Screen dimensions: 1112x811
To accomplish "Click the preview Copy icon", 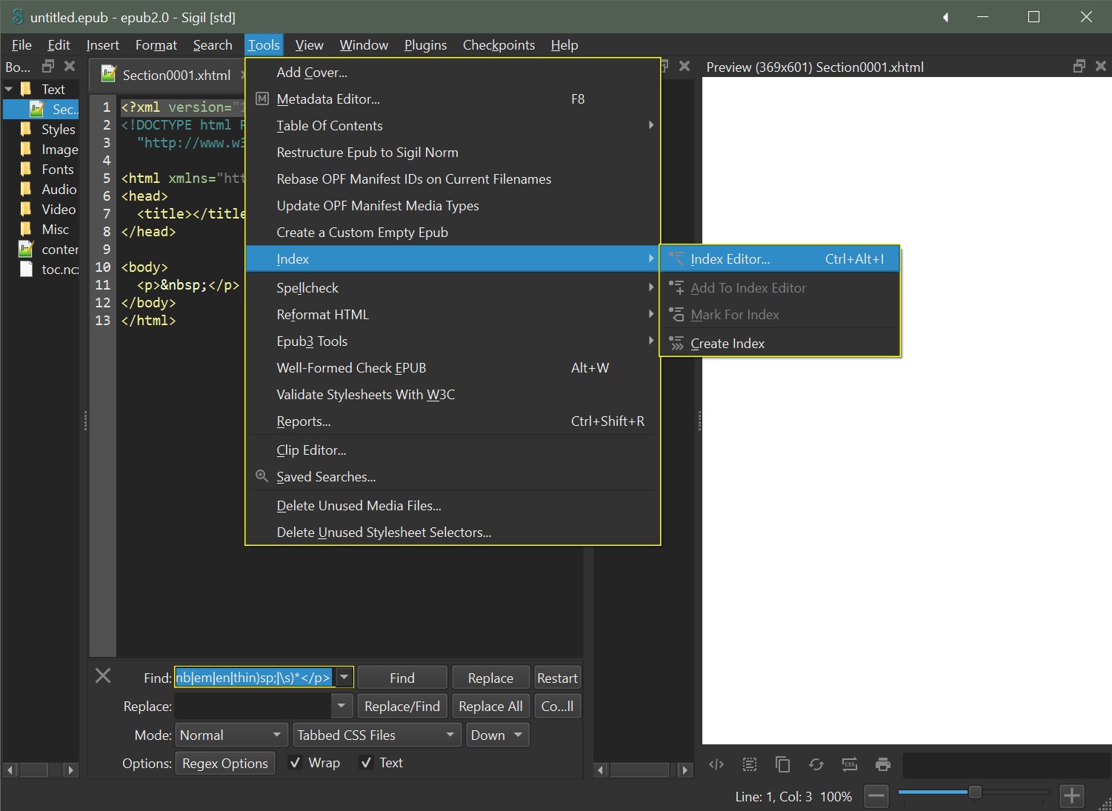I will coord(782,764).
